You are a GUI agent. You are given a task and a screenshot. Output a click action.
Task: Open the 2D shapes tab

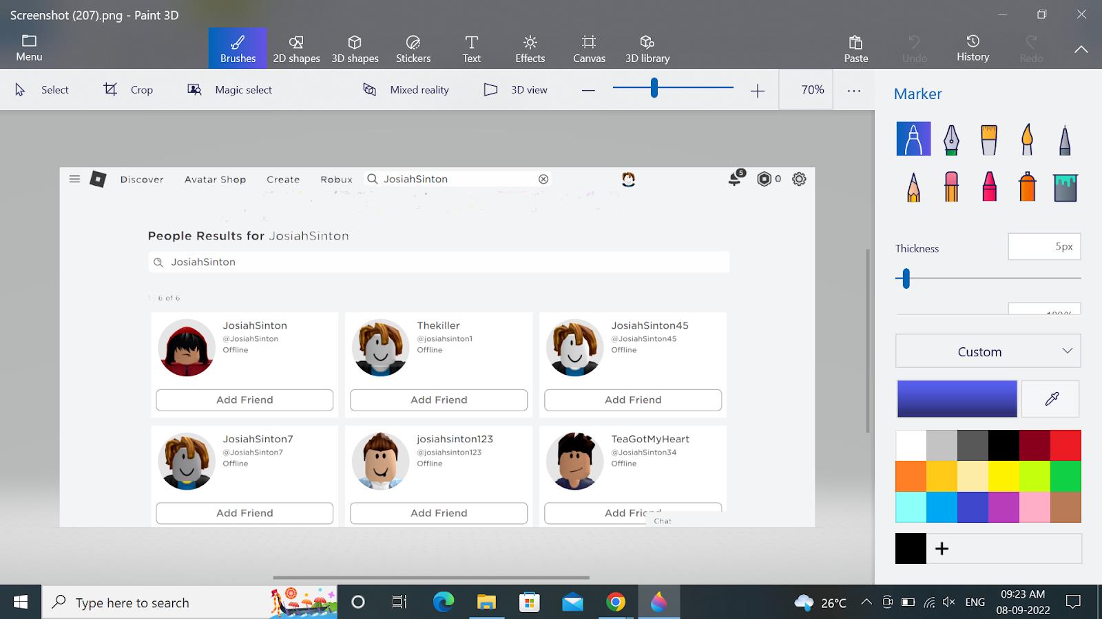click(296, 48)
